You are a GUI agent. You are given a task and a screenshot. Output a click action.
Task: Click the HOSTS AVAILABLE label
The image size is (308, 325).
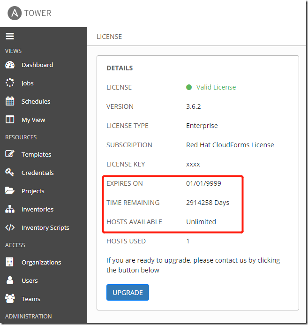(134, 222)
